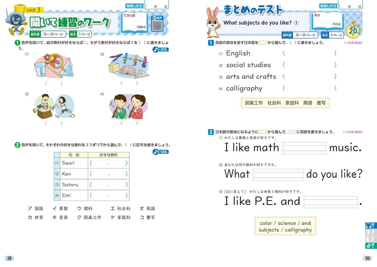Click answer parentheses under science picture
The image size is (377, 267).
pyautogui.click(x=54, y=83)
